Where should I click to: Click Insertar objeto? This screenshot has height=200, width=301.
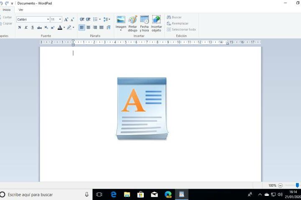pyautogui.click(x=156, y=23)
